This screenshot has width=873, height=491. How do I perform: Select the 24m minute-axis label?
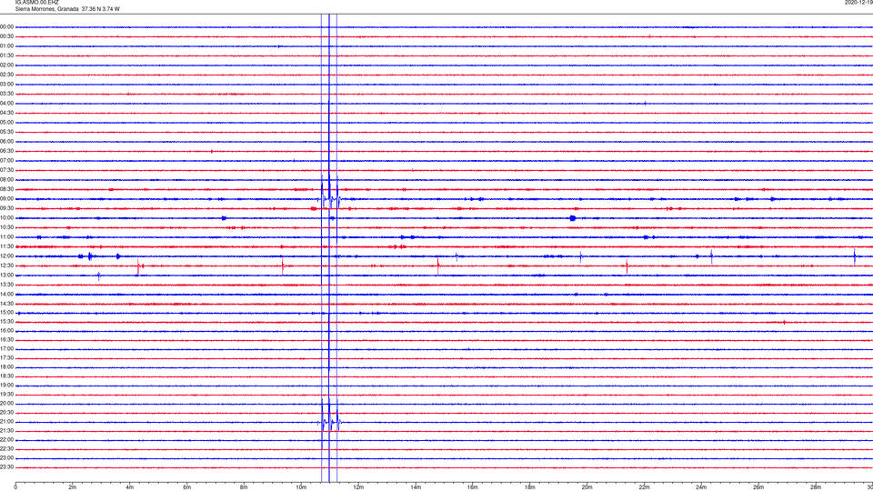701,487
